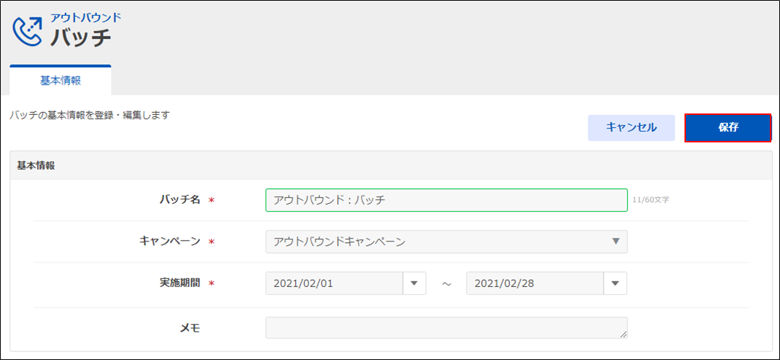780x360 pixels.
Task: Save the batch with 保存 button
Action: (728, 127)
